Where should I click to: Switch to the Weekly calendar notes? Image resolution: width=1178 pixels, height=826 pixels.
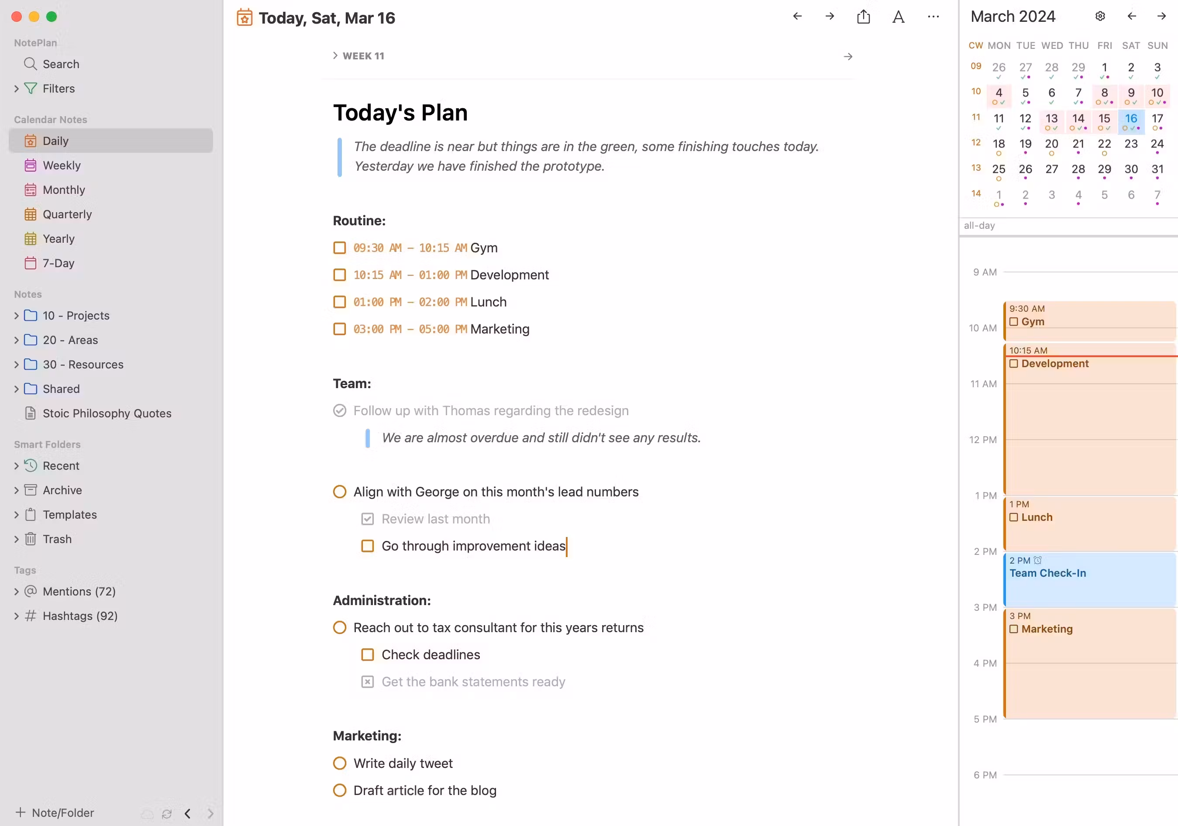61,165
